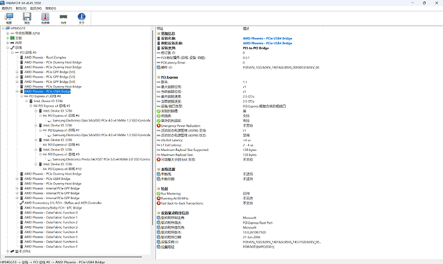443x264 pixels.
Task: Select AMD Promontory/Bixby FCH - LPC Bridge
Action: click(53, 207)
